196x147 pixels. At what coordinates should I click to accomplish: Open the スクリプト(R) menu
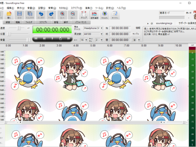coord(76,8)
